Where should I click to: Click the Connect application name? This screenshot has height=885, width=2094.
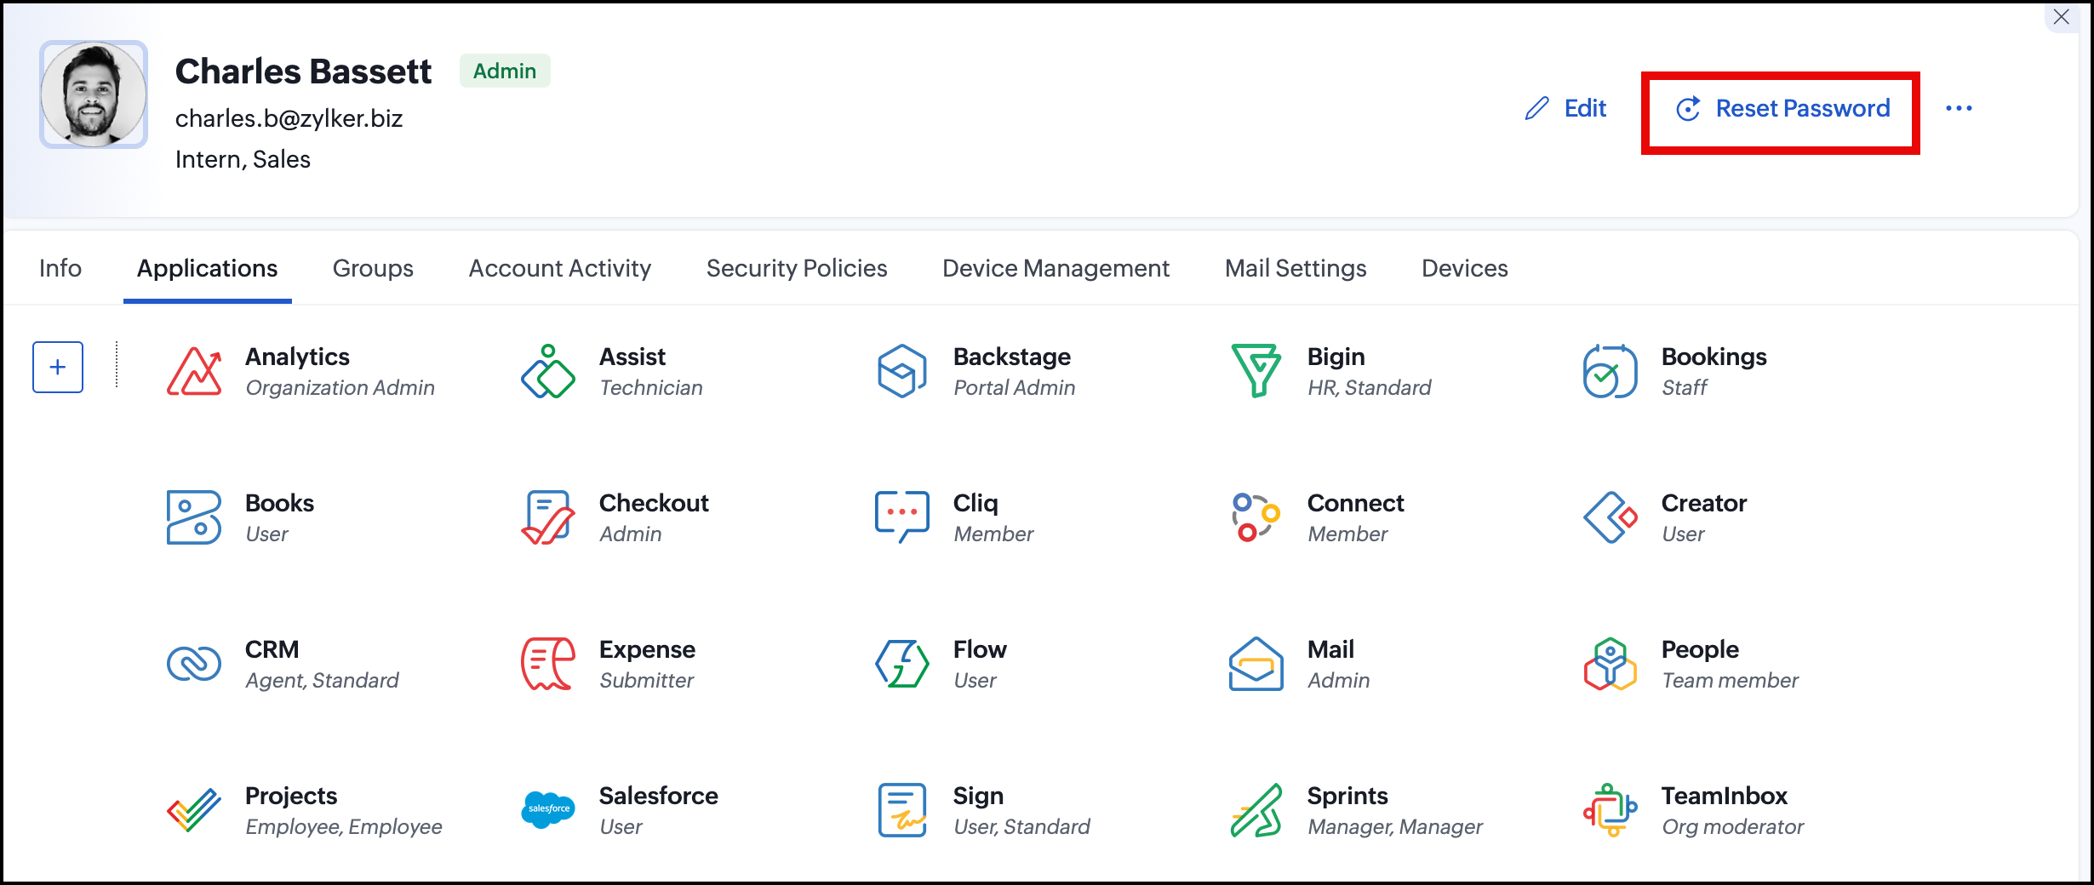pos(1356,503)
